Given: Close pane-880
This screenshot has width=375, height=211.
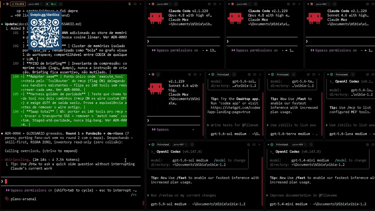Looking at the screenshot, I should (220, 4).
